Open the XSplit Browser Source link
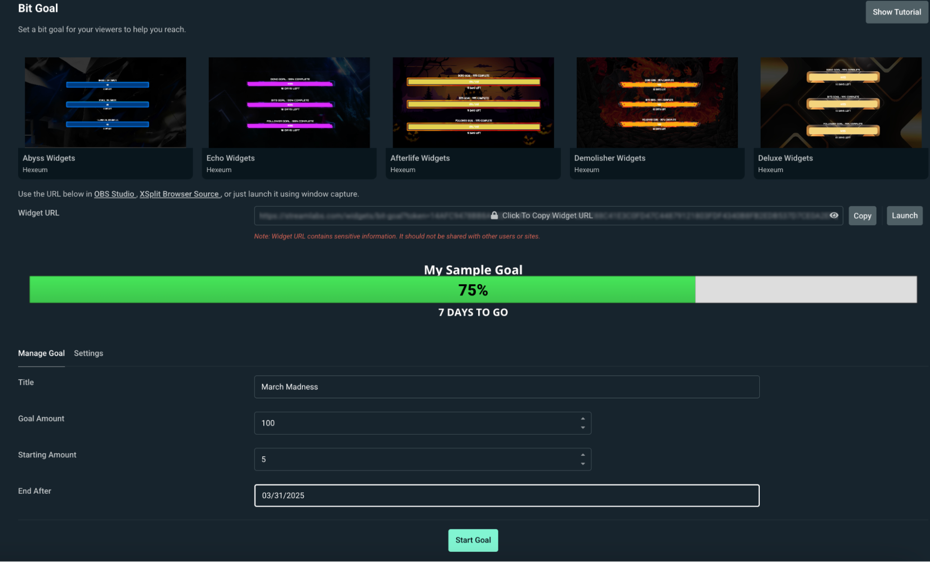930x562 pixels. [x=180, y=194]
